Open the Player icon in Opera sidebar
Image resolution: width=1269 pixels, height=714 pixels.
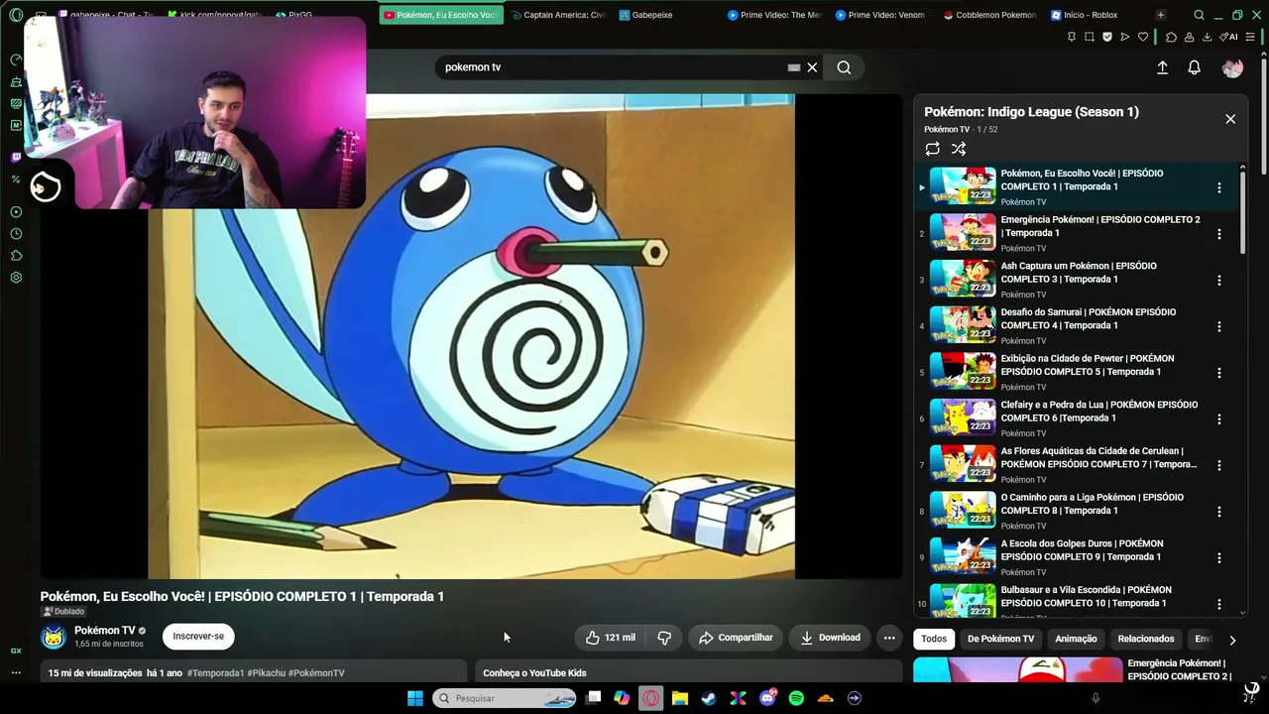tap(16, 212)
